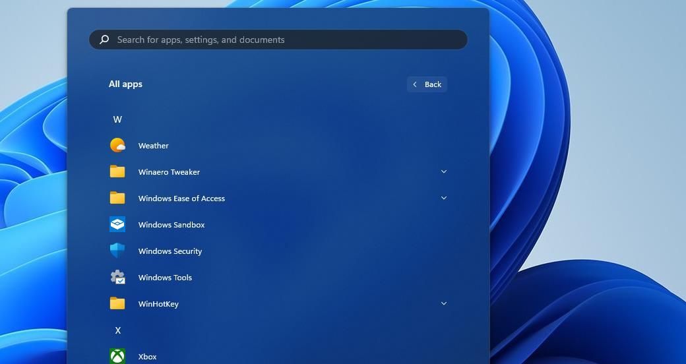Click the search apps and documents field
The height and width of the screenshot is (364, 686).
(278, 40)
